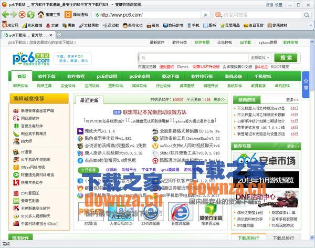This screenshot has width=315, height=248.
Task: Open the 京东商城 bookmark
Action: pyautogui.click(x=32, y=25)
